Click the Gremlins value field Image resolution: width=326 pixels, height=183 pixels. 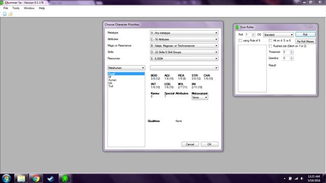[286, 58]
